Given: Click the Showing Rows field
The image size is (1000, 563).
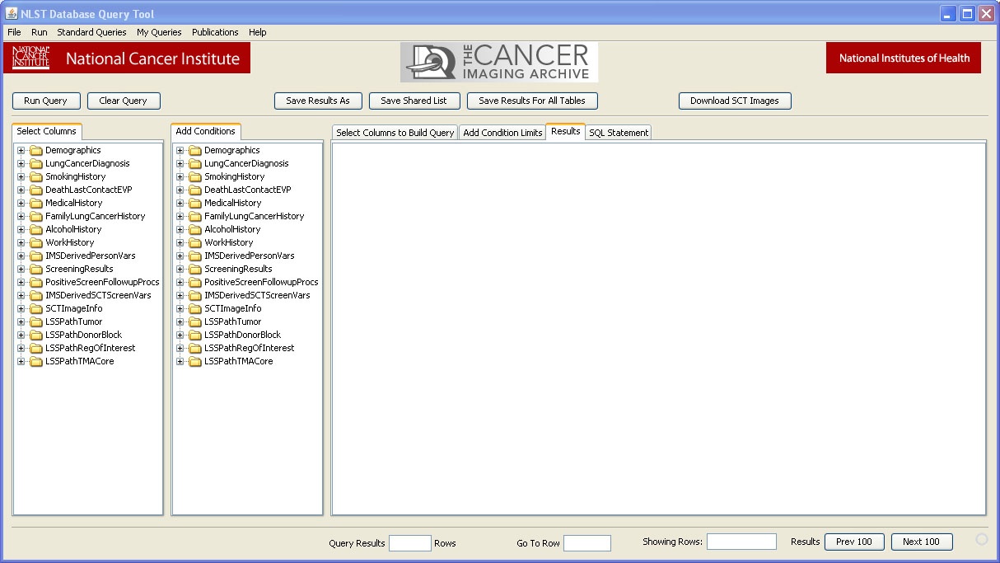Looking at the screenshot, I should coord(741,542).
